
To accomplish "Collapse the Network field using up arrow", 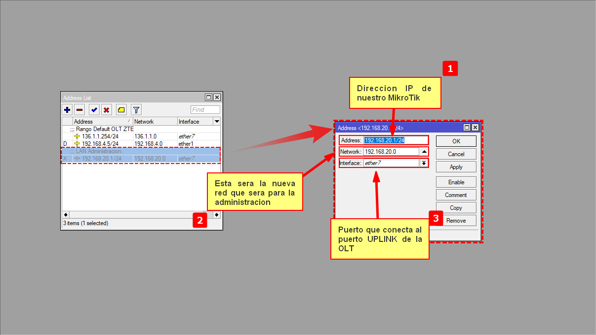I will point(424,152).
